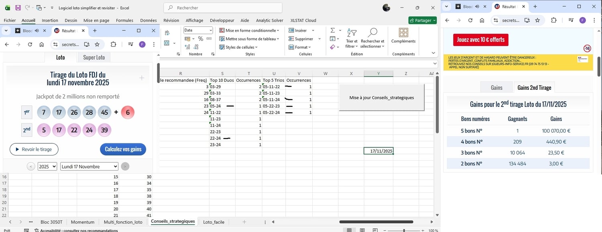Switch to Loto_facile sheet tab
Image resolution: width=602 pixels, height=232 pixels.
point(214,222)
